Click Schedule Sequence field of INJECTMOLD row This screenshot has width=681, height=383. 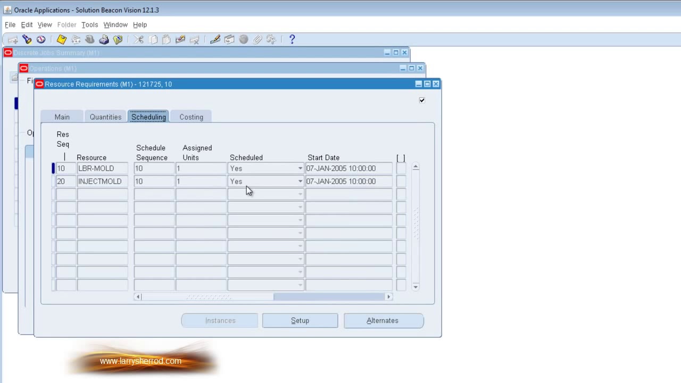point(154,181)
